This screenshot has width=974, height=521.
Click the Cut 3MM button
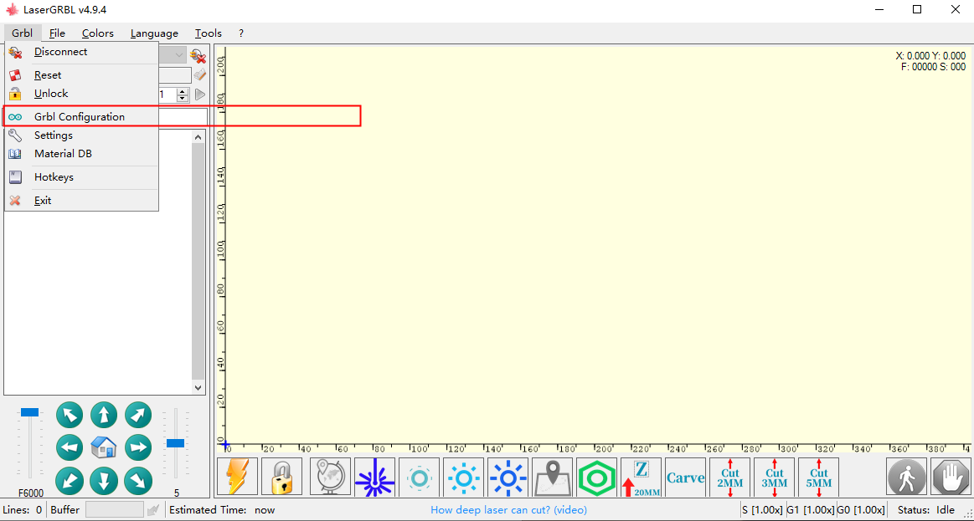(775, 477)
